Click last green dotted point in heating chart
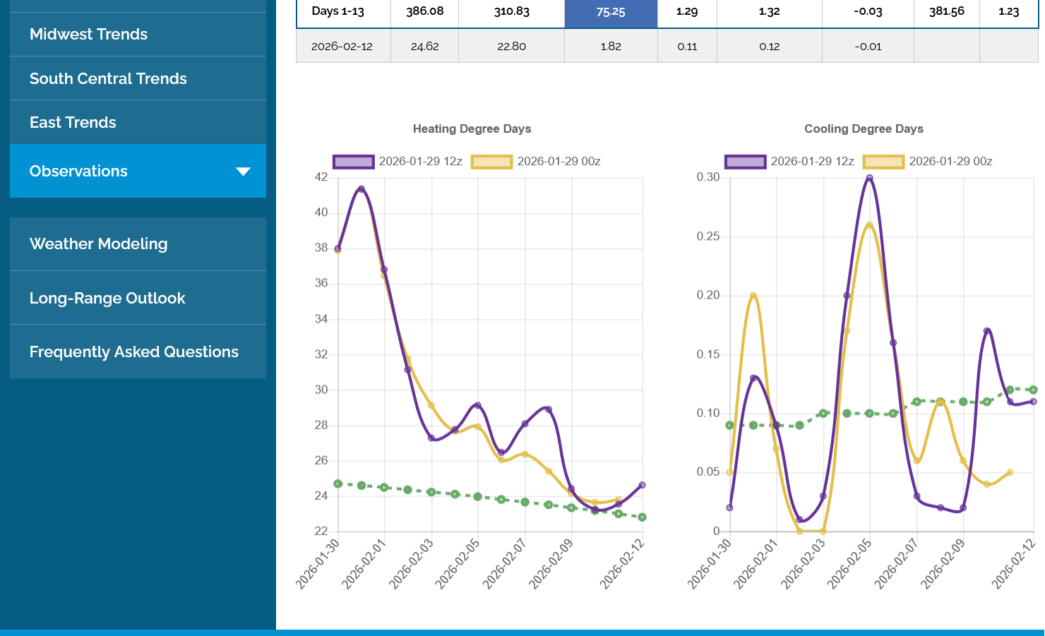Viewport: 1045px width, 636px height. pos(642,517)
